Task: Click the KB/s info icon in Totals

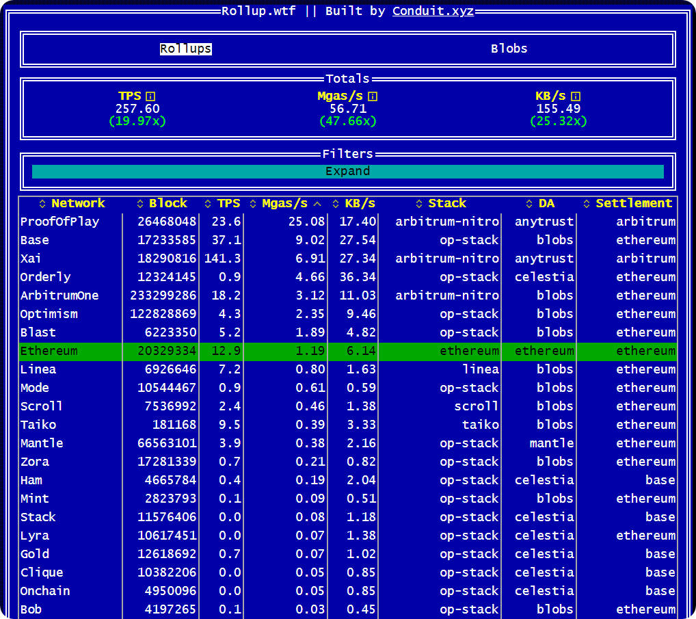Action: (x=576, y=96)
